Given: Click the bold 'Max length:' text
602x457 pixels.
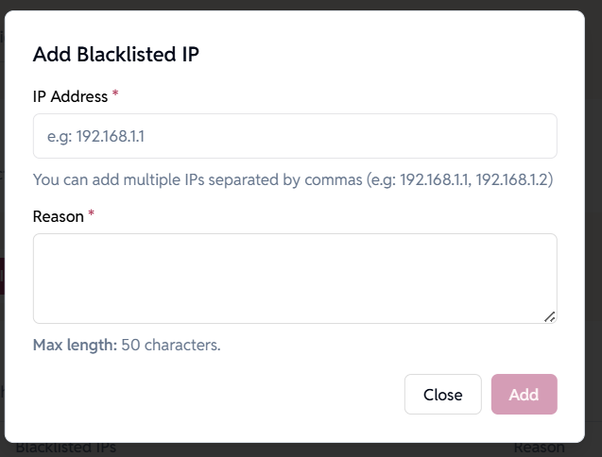Looking at the screenshot, I should click(75, 345).
